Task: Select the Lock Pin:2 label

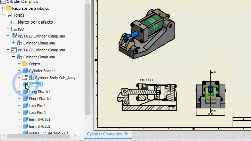Action: (x=37, y=113)
